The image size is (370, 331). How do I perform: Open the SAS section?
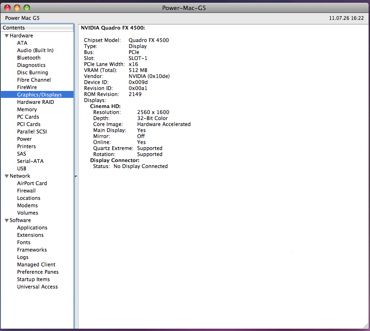pos(21,154)
